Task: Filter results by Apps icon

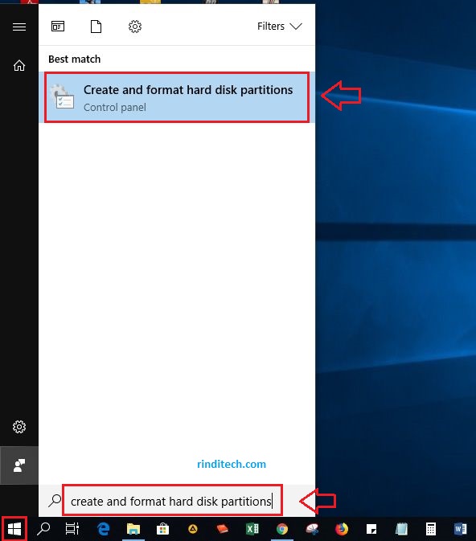Action: (x=58, y=27)
